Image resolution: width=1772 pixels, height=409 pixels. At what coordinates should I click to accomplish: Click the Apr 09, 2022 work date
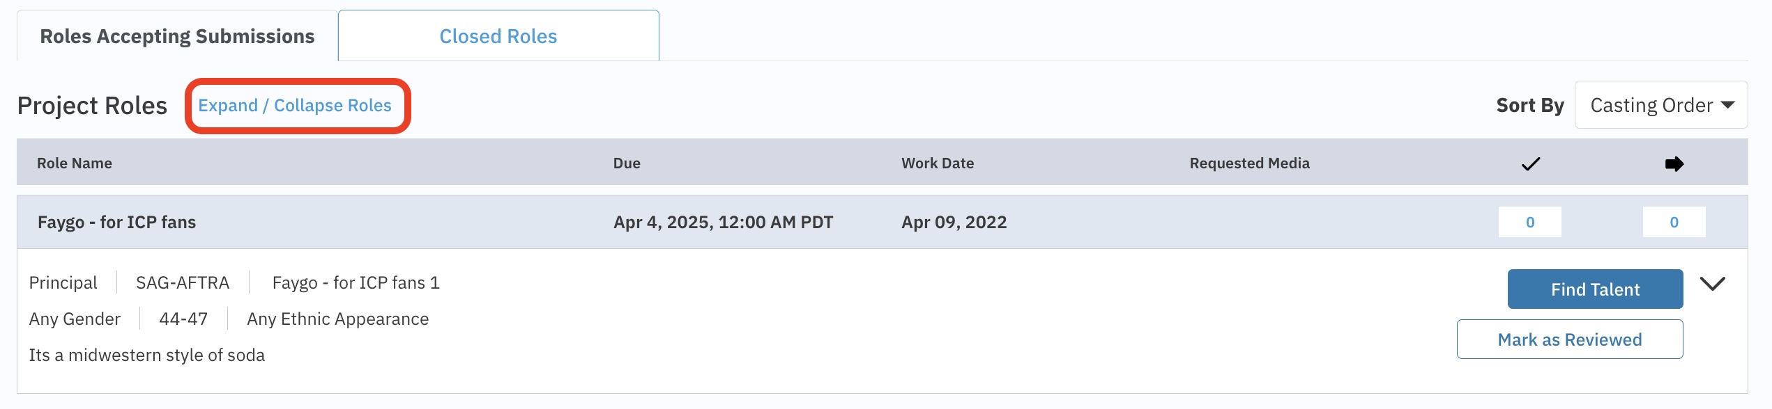click(x=954, y=223)
